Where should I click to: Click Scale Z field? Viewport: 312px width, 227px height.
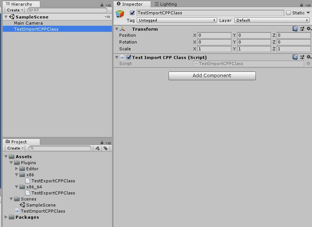(293, 49)
